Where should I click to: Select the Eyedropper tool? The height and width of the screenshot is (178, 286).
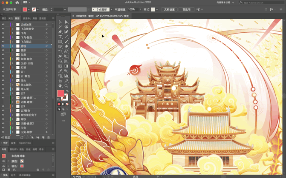click(60, 71)
